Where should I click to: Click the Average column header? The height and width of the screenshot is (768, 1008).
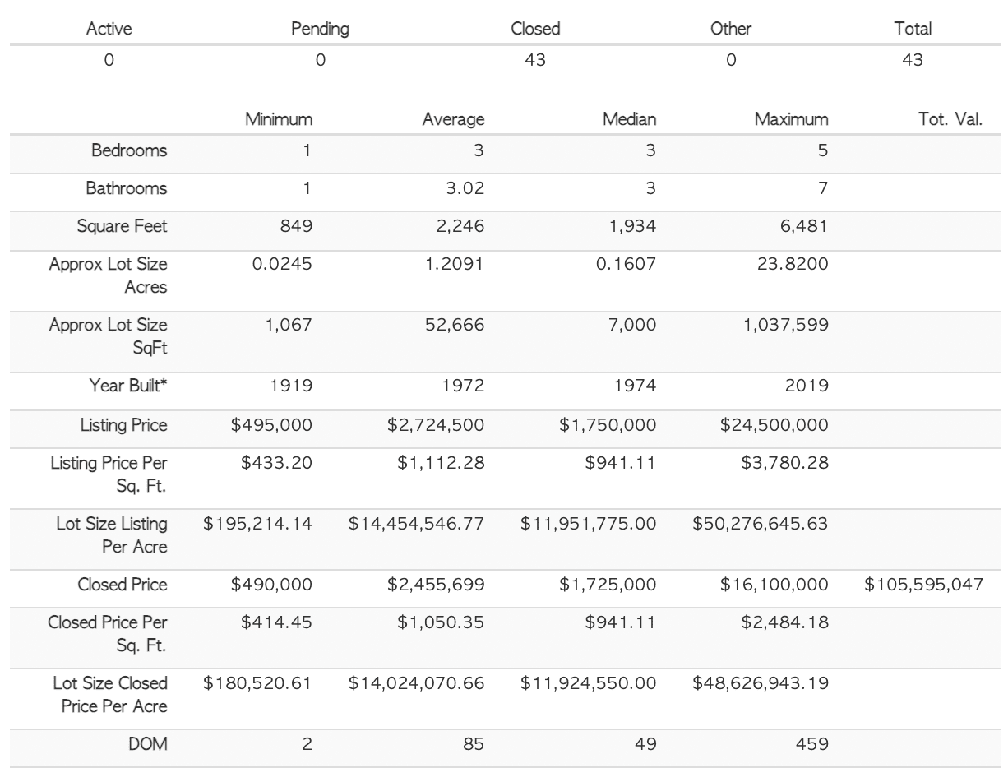tap(453, 120)
